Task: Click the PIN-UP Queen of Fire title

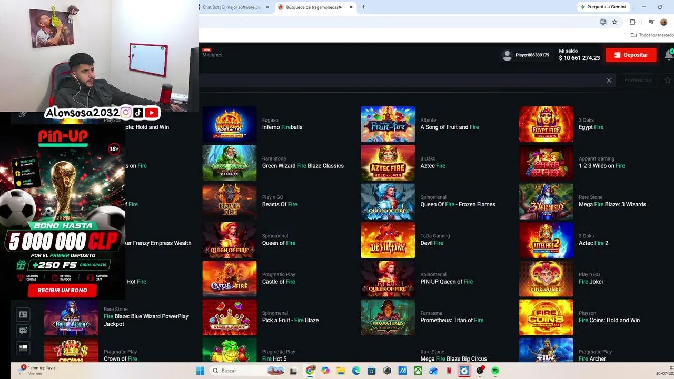Action: coord(447,282)
